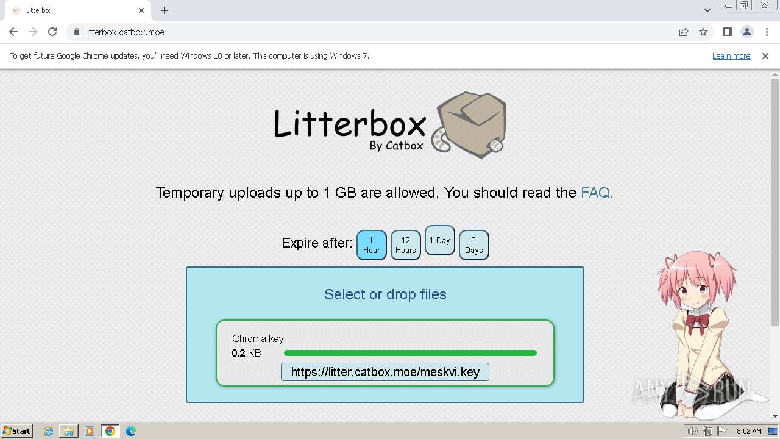Click the padlock site info icon
This screenshot has width=780, height=439.
click(x=76, y=32)
